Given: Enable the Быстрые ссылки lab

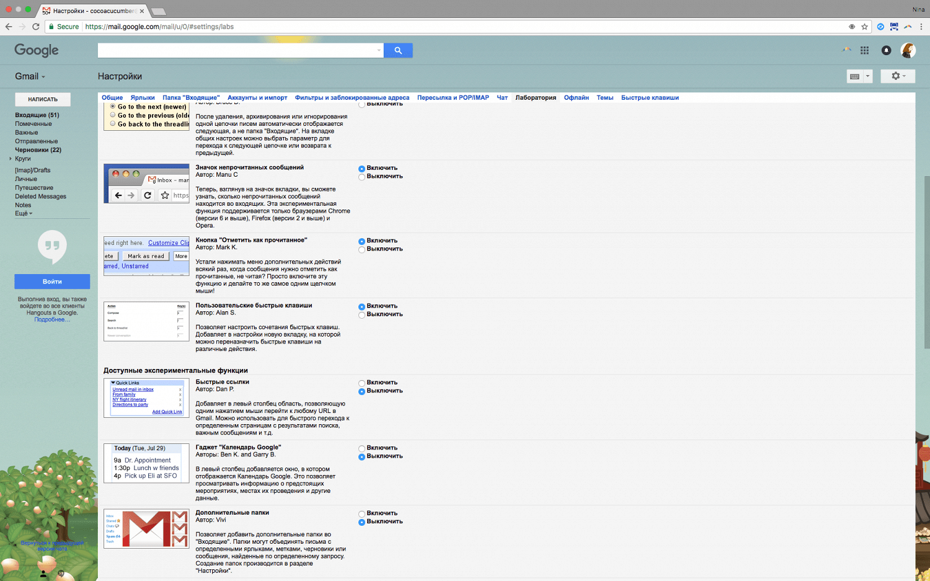Looking at the screenshot, I should click(361, 383).
